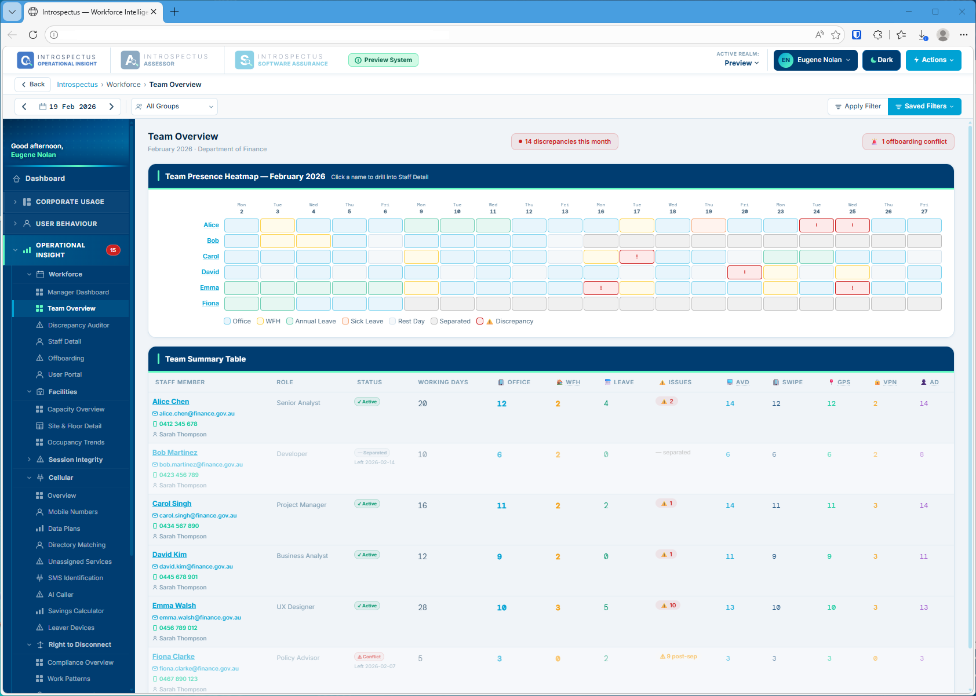Toggle Dark mode

tap(881, 60)
